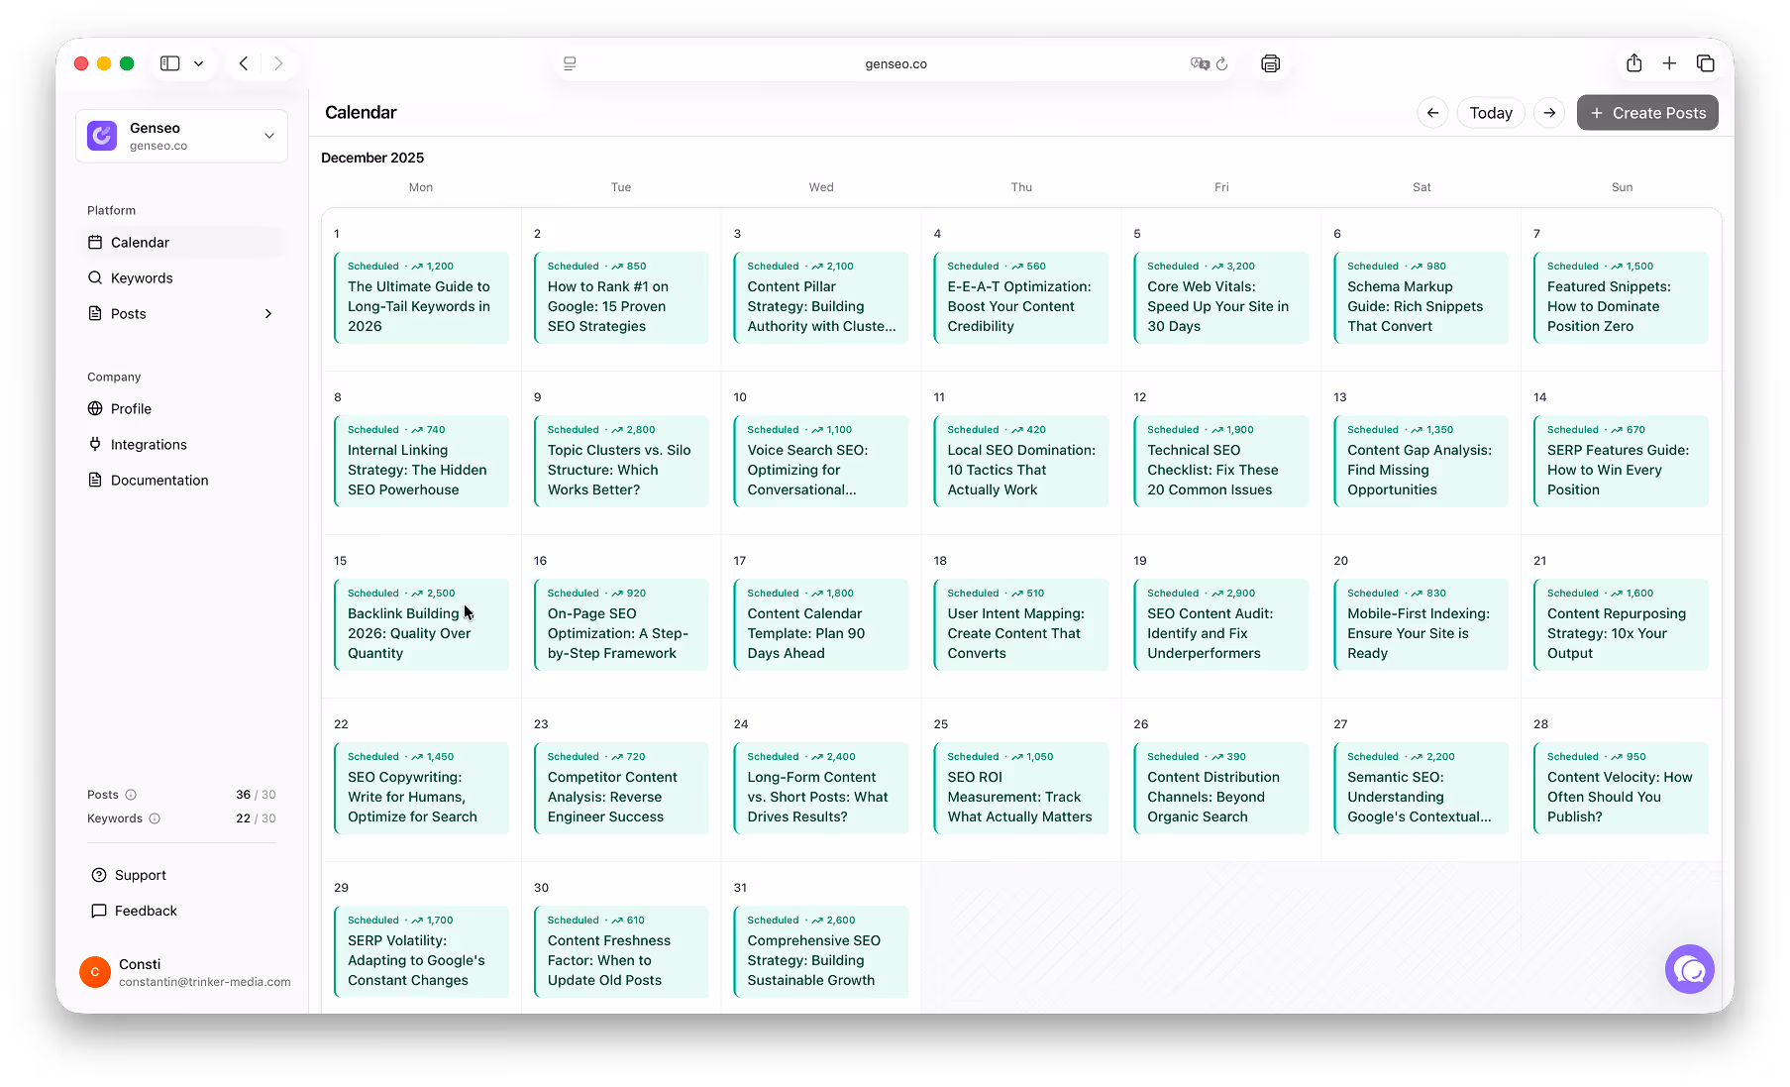Open Profile via the globe icon

click(95, 408)
